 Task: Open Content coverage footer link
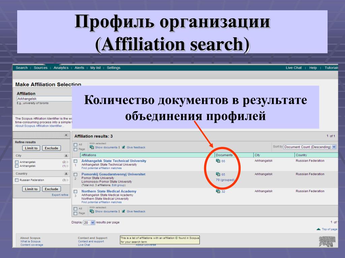(x=32, y=245)
